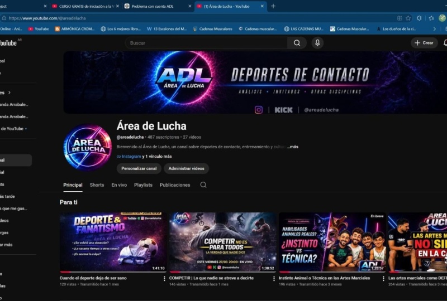Open Competir no es para todos thumbnail
Image resolution: width=447 pixels, height=301 pixels.
click(222, 242)
